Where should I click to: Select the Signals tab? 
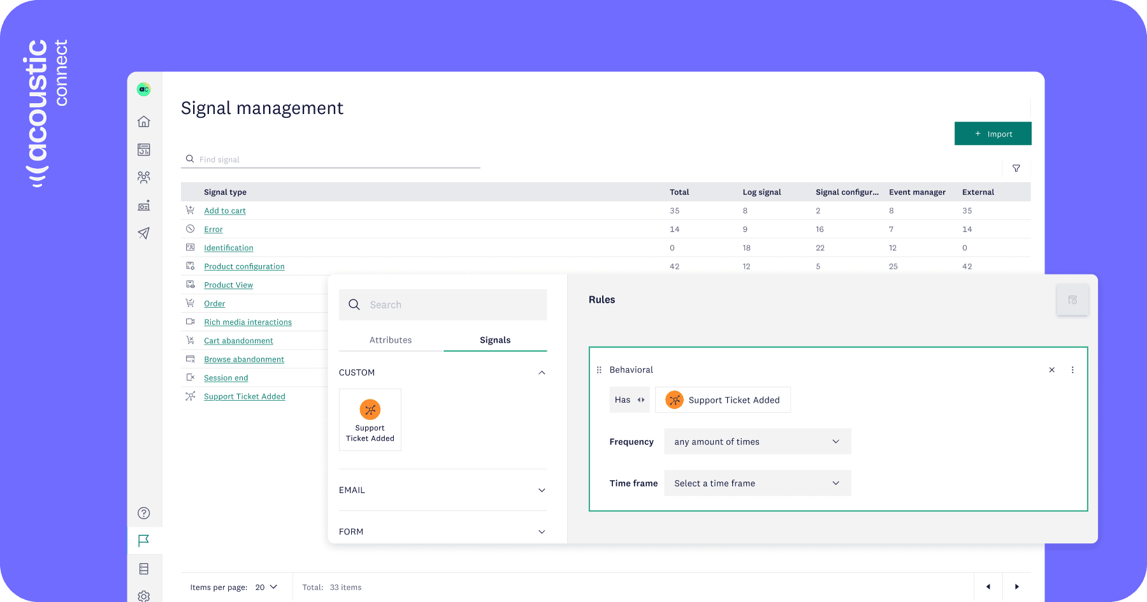pyautogui.click(x=495, y=340)
